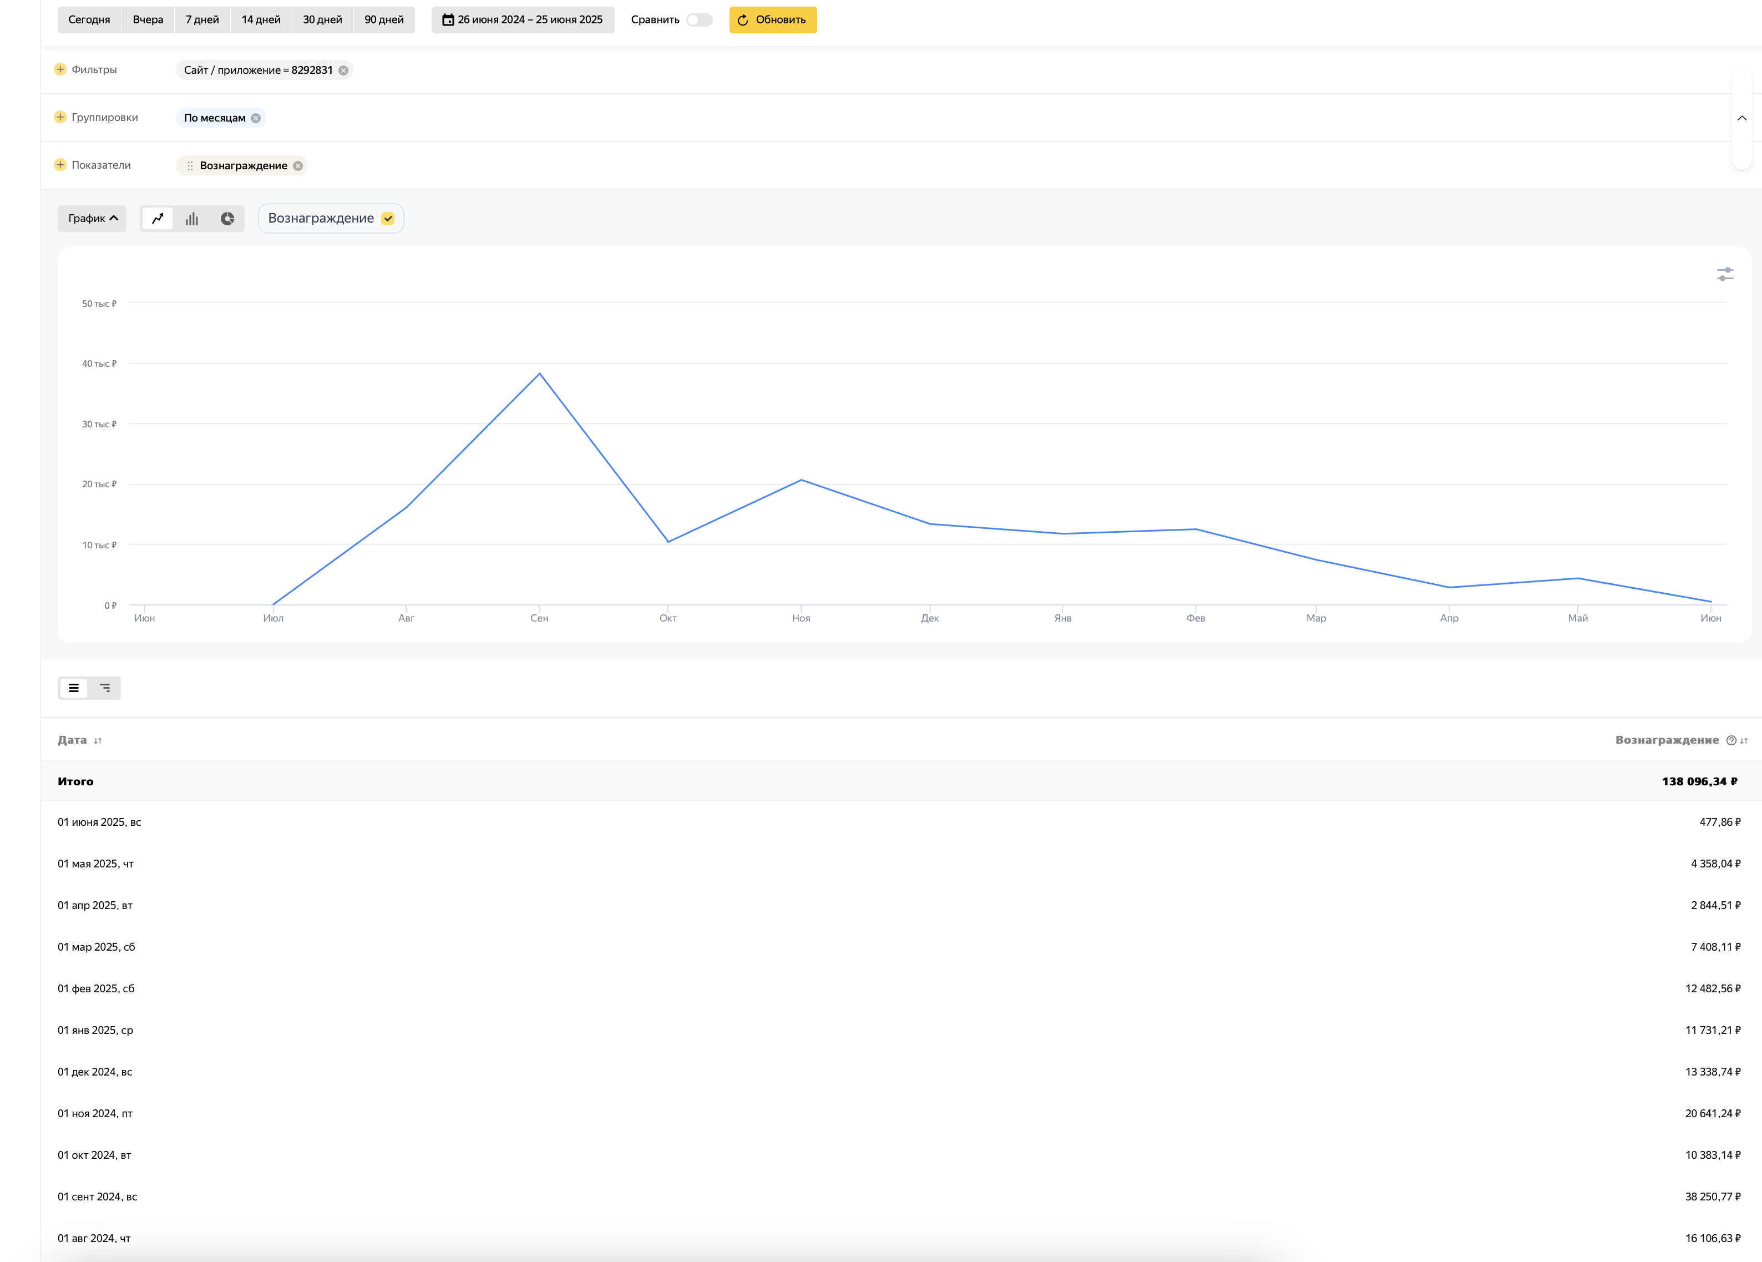This screenshot has height=1262, width=1762.
Task: Open the date range picker
Action: [x=522, y=19]
